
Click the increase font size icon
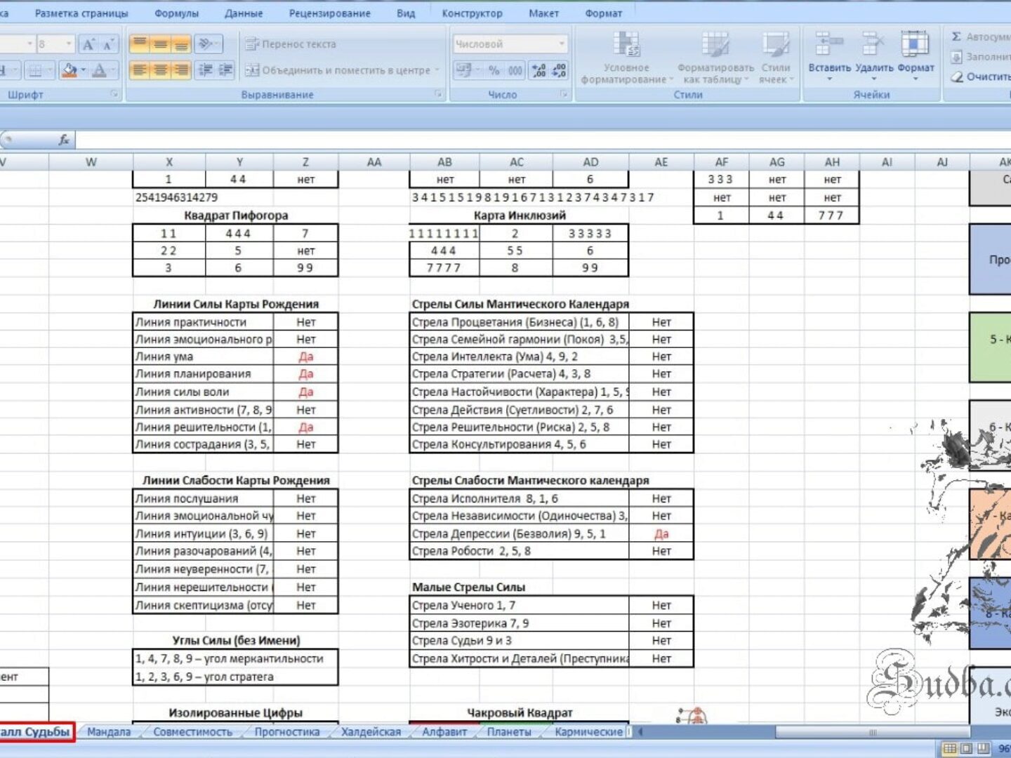pyautogui.click(x=88, y=44)
